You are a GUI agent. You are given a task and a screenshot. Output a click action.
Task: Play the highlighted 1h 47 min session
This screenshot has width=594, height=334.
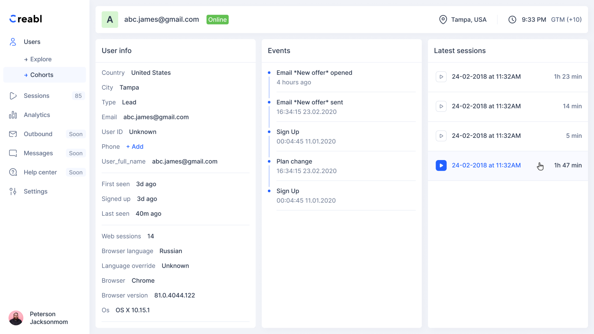441,165
